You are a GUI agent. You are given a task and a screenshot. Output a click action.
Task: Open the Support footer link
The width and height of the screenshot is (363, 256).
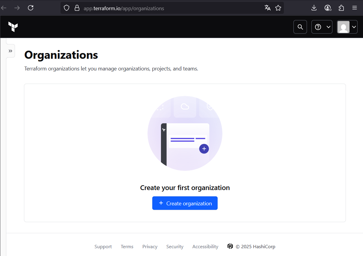coord(103,247)
